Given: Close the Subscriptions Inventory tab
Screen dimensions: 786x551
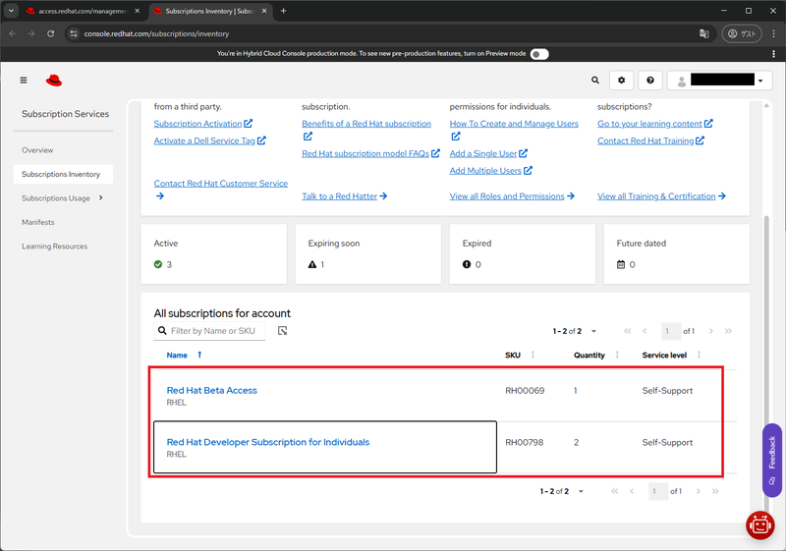Looking at the screenshot, I should click(265, 11).
